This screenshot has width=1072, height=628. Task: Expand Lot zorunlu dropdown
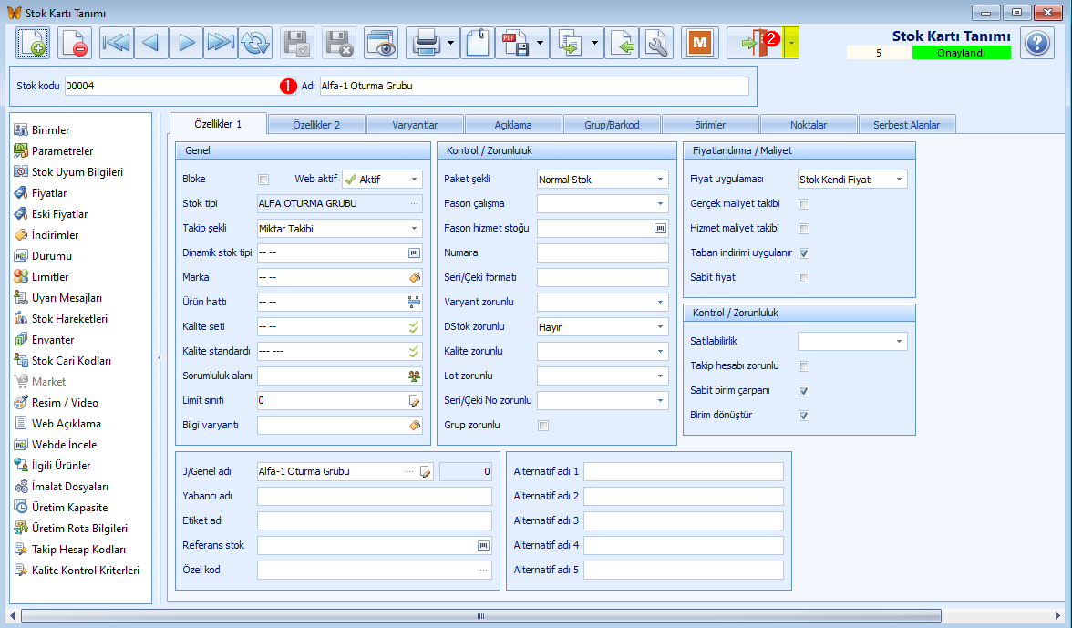[x=660, y=376]
